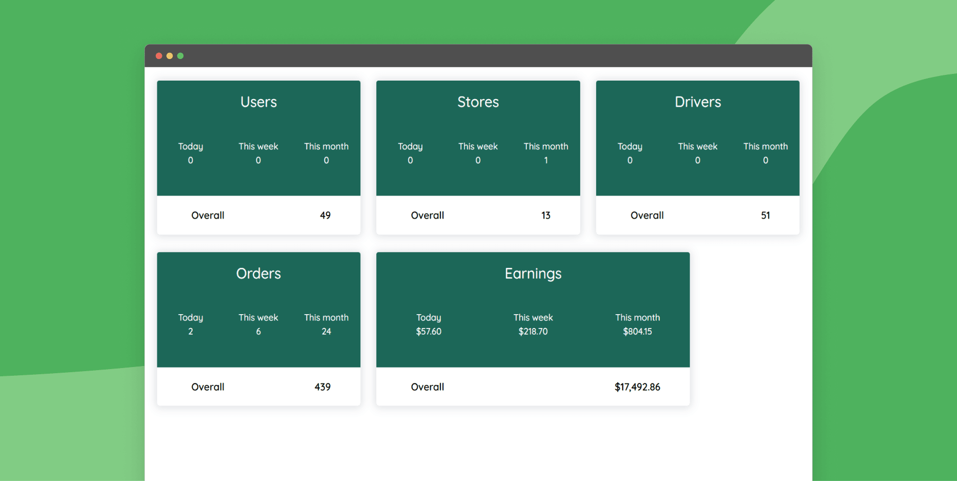Image resolution: width=957 pixels, height=481 pixels.
Task: Click the red close window dot
Action: tap(159, 56)
